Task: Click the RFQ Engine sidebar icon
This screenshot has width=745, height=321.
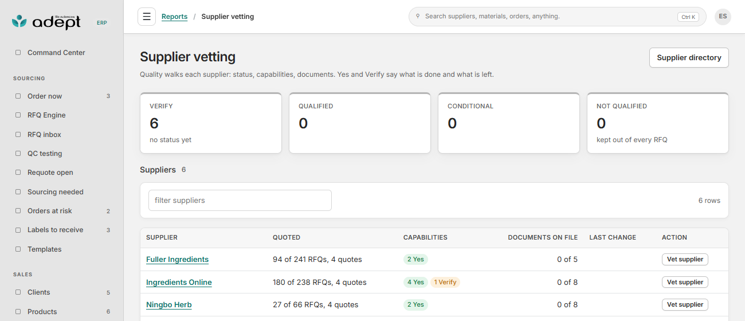Action: point(18,115)
